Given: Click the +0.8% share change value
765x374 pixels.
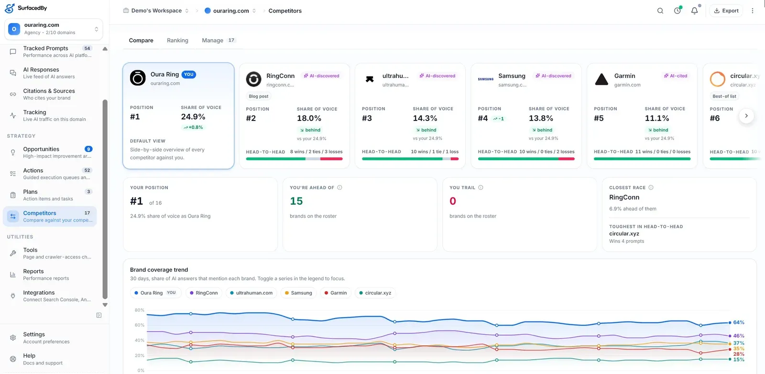Looking at the screenshot, I should 193,127.
